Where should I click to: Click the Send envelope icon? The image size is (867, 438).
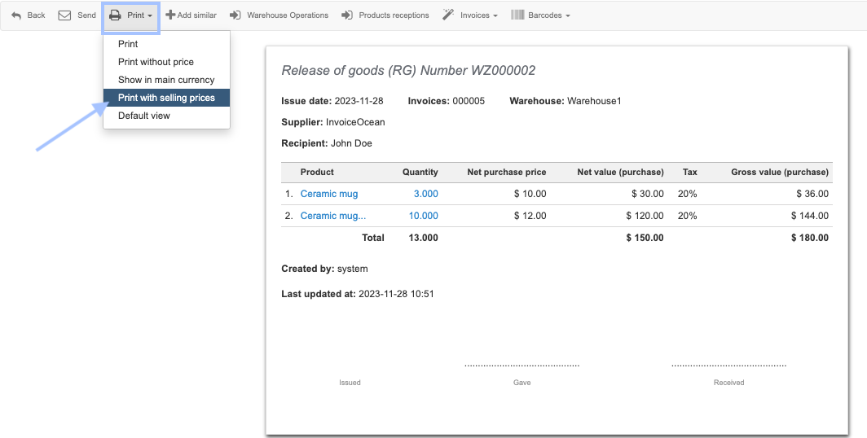tap(64, 15)
